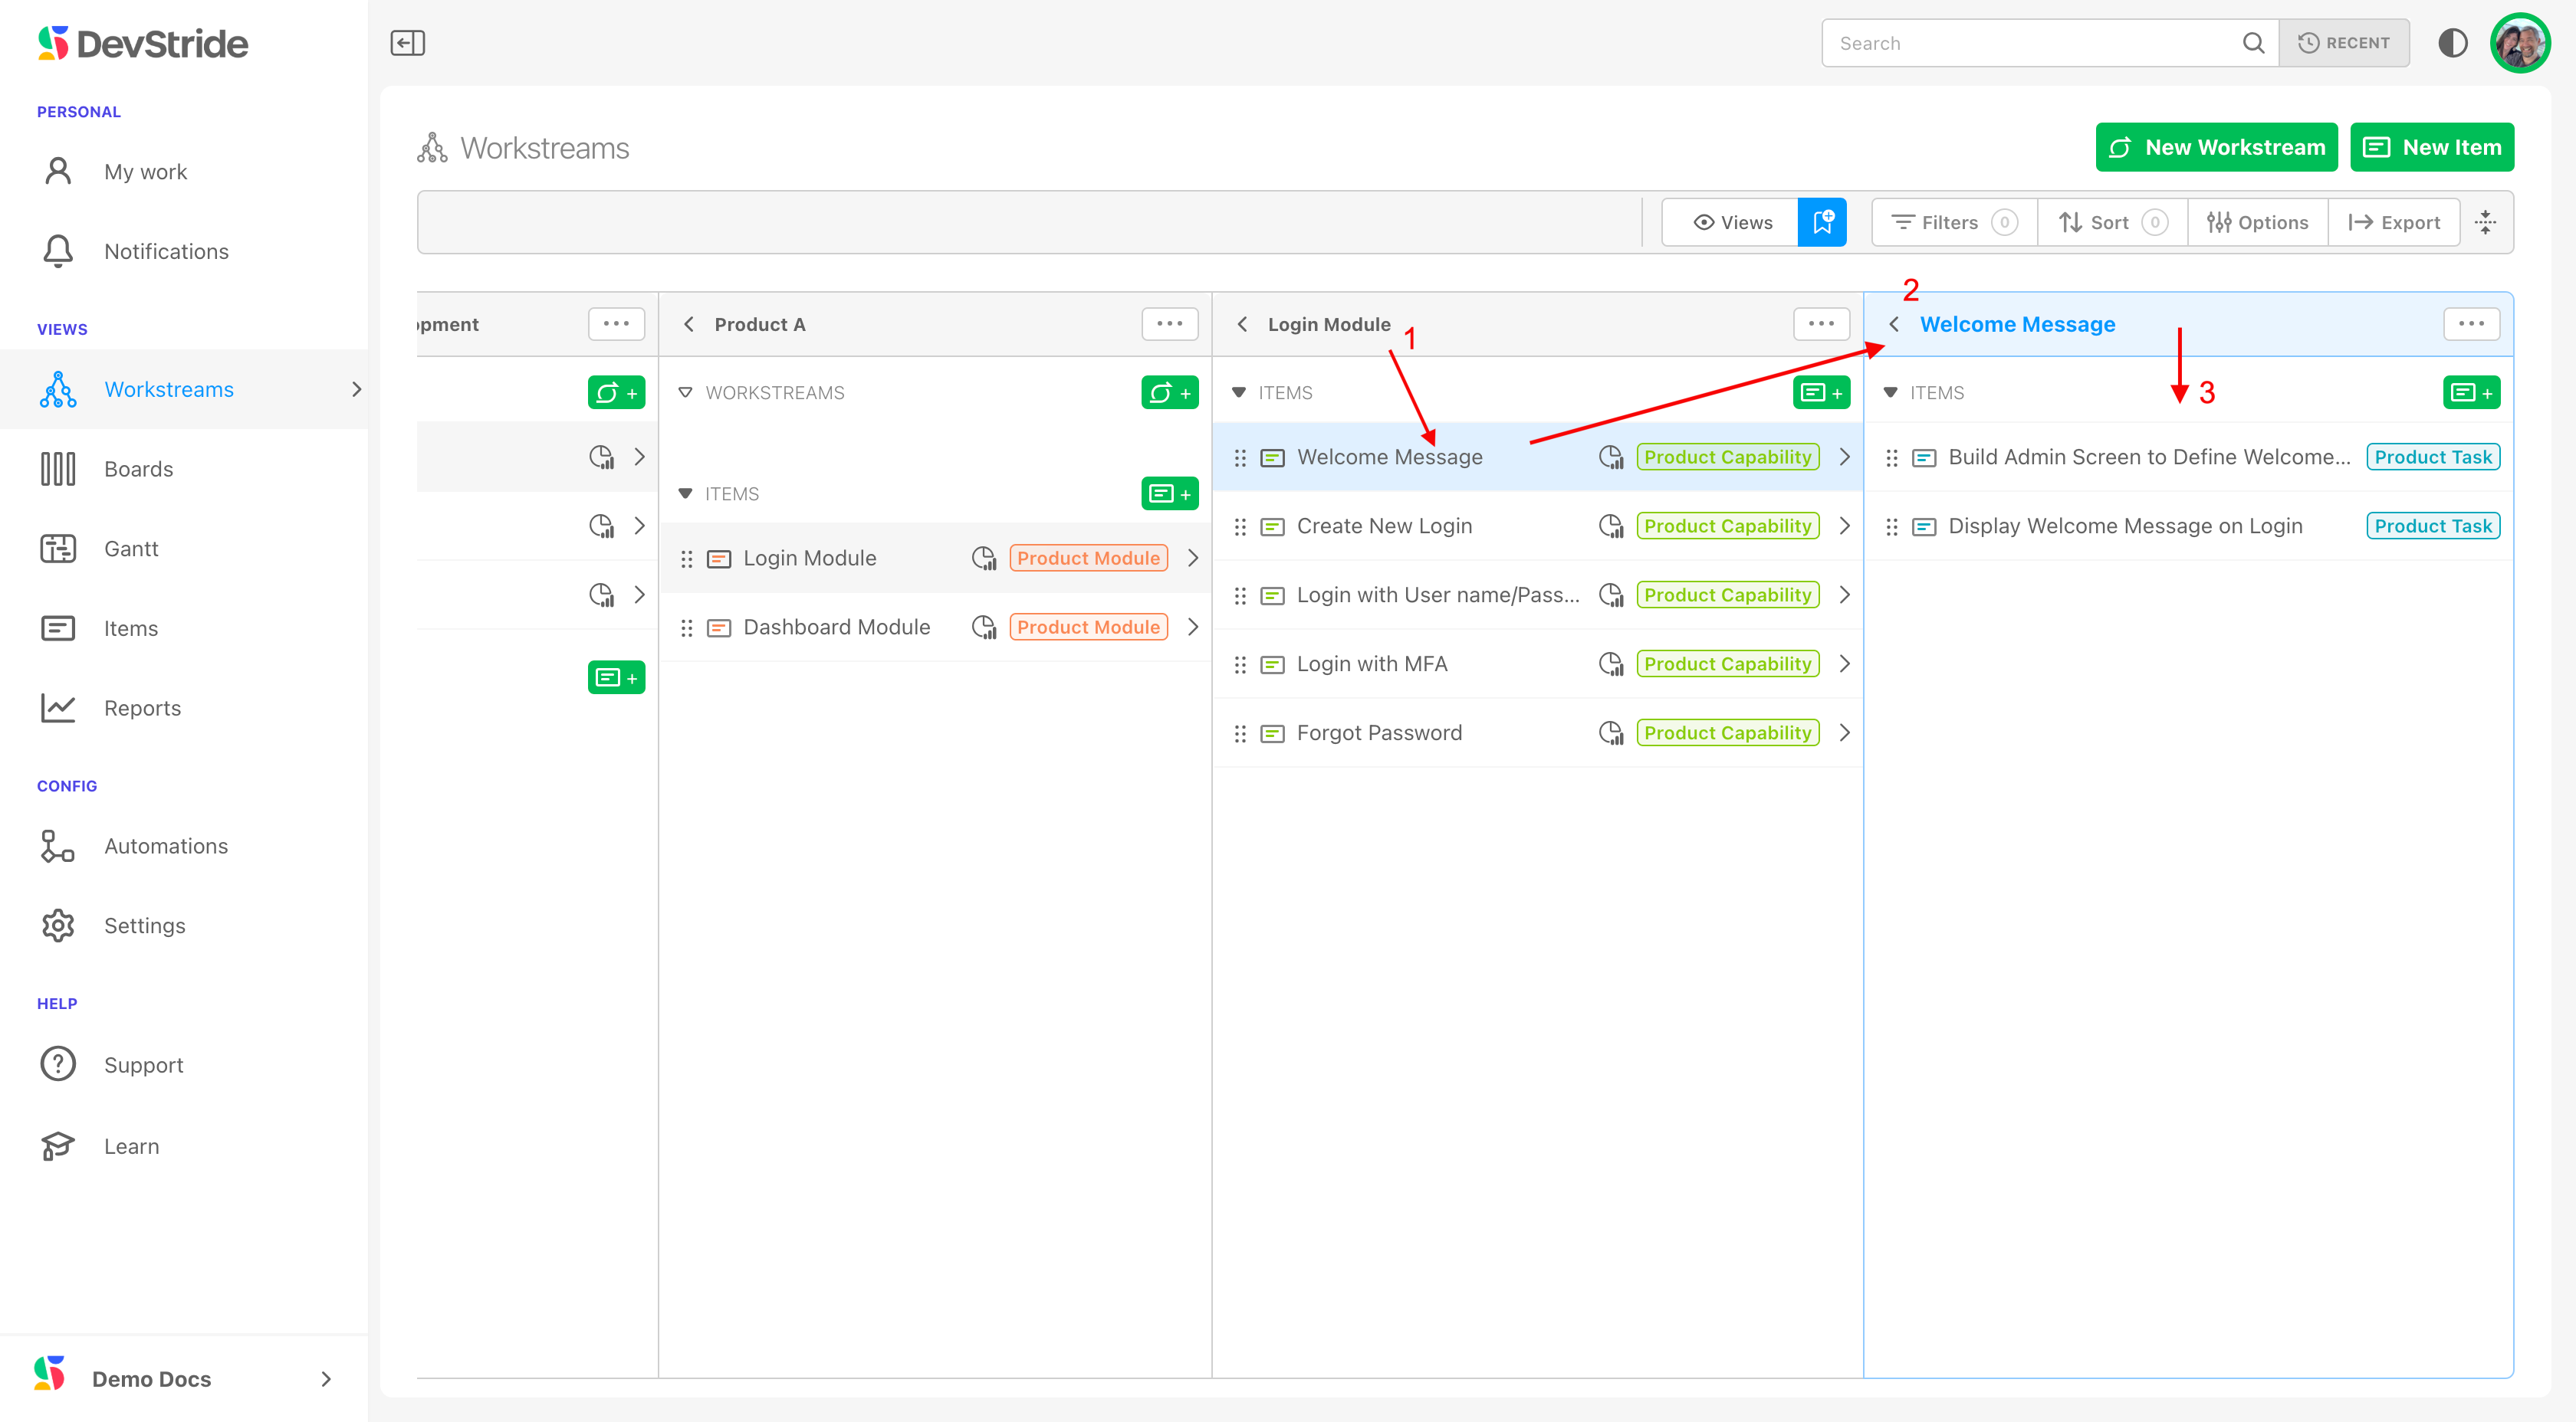The height and width of the screenshot is (1422, 2576).
Task: Open Gantt view from sidebar
Action: [x=131, y=549]
